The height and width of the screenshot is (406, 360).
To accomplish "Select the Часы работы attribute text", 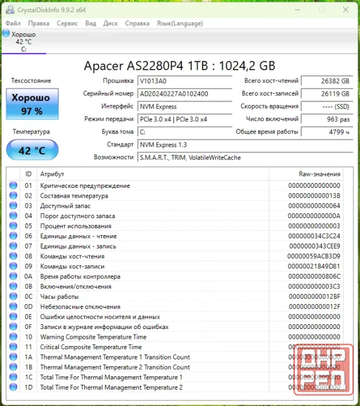I will (x=59, y=297).
